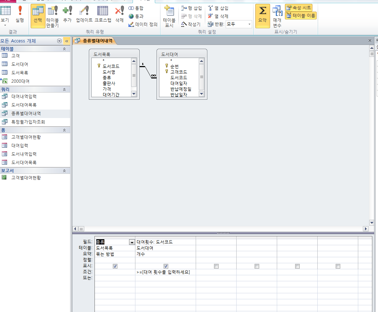Image resolution: width=378 pixels, height=312 pixels.
Task: Uncheck the 표시 checkbox for 대여횟수 column
Action: (166, 266)
